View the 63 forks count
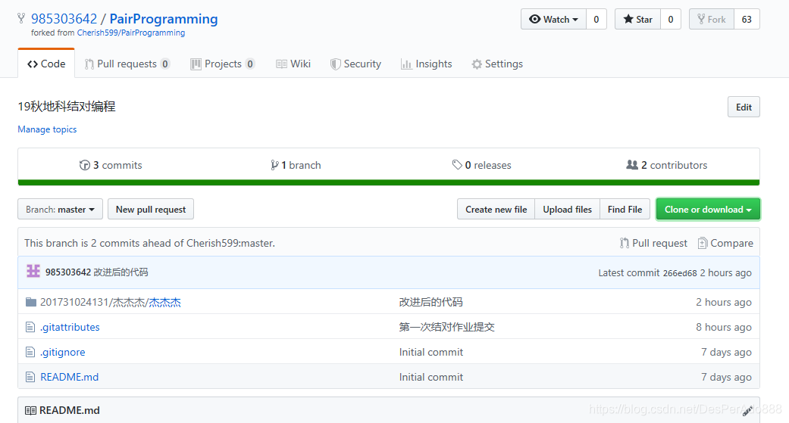Screen dimensions: 789x423 [x=747, y=19]
